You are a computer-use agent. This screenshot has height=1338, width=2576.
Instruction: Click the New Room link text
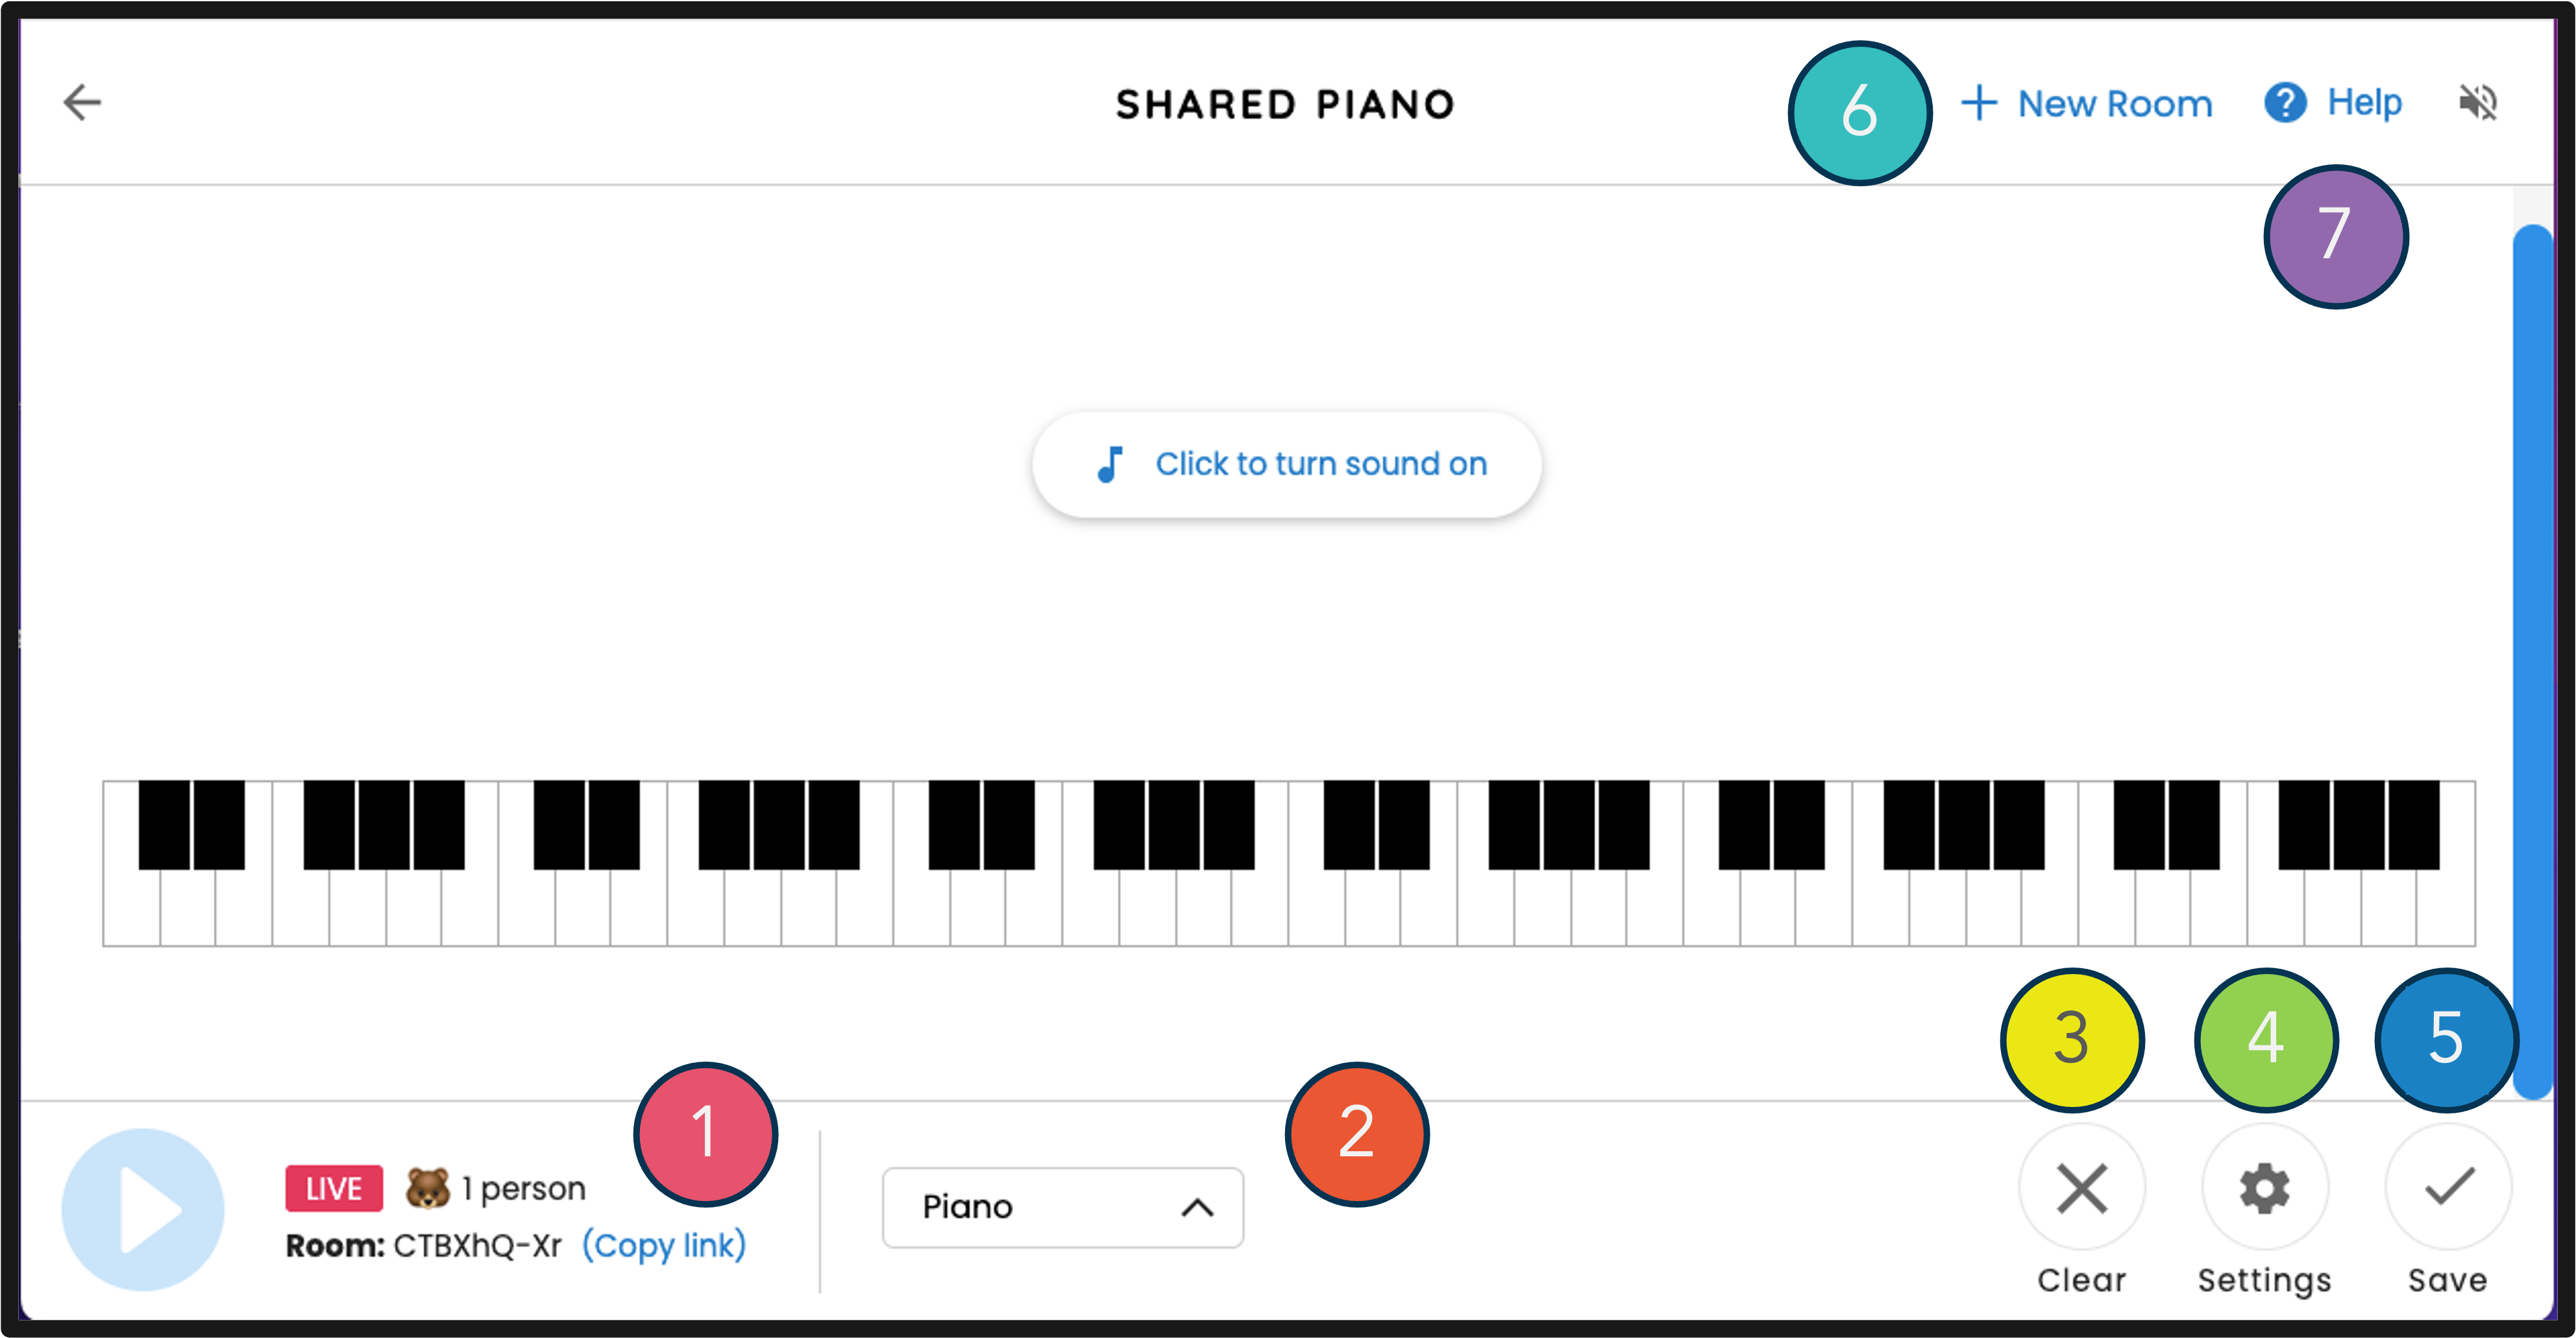[2114, 104]
